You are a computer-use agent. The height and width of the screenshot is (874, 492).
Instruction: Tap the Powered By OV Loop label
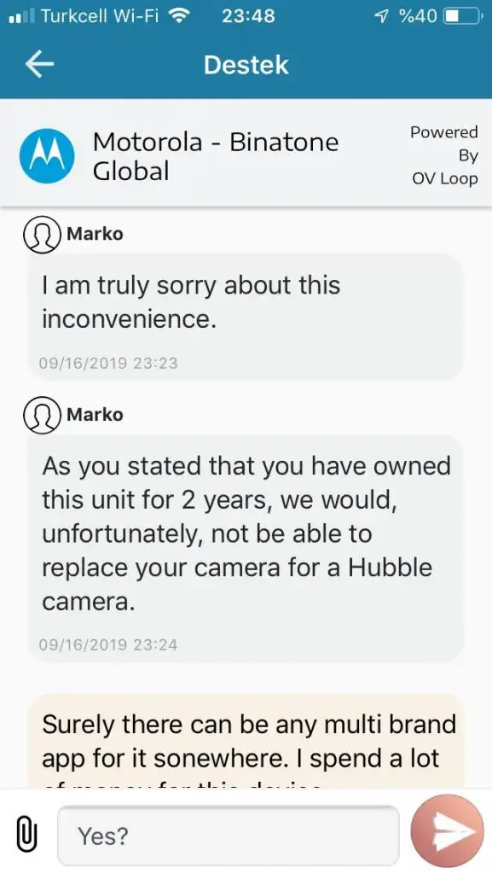(x=445, y=155)
